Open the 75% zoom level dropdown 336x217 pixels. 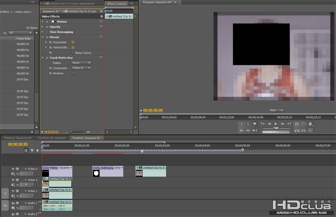[276, 110]
